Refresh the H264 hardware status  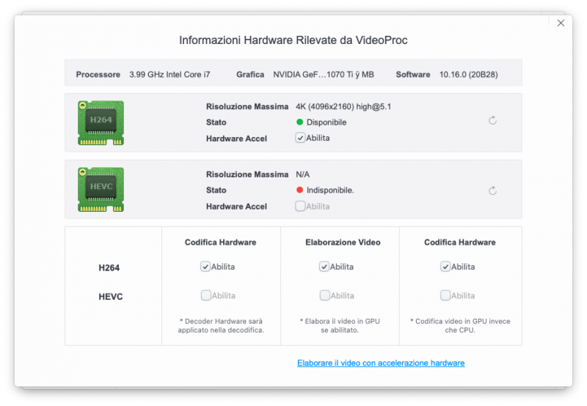coord(492,120)
